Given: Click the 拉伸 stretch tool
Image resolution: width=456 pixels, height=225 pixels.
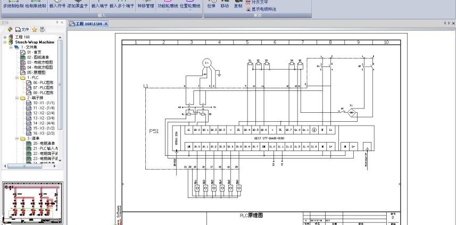Looking at the screenshot, I should point(211,5).
